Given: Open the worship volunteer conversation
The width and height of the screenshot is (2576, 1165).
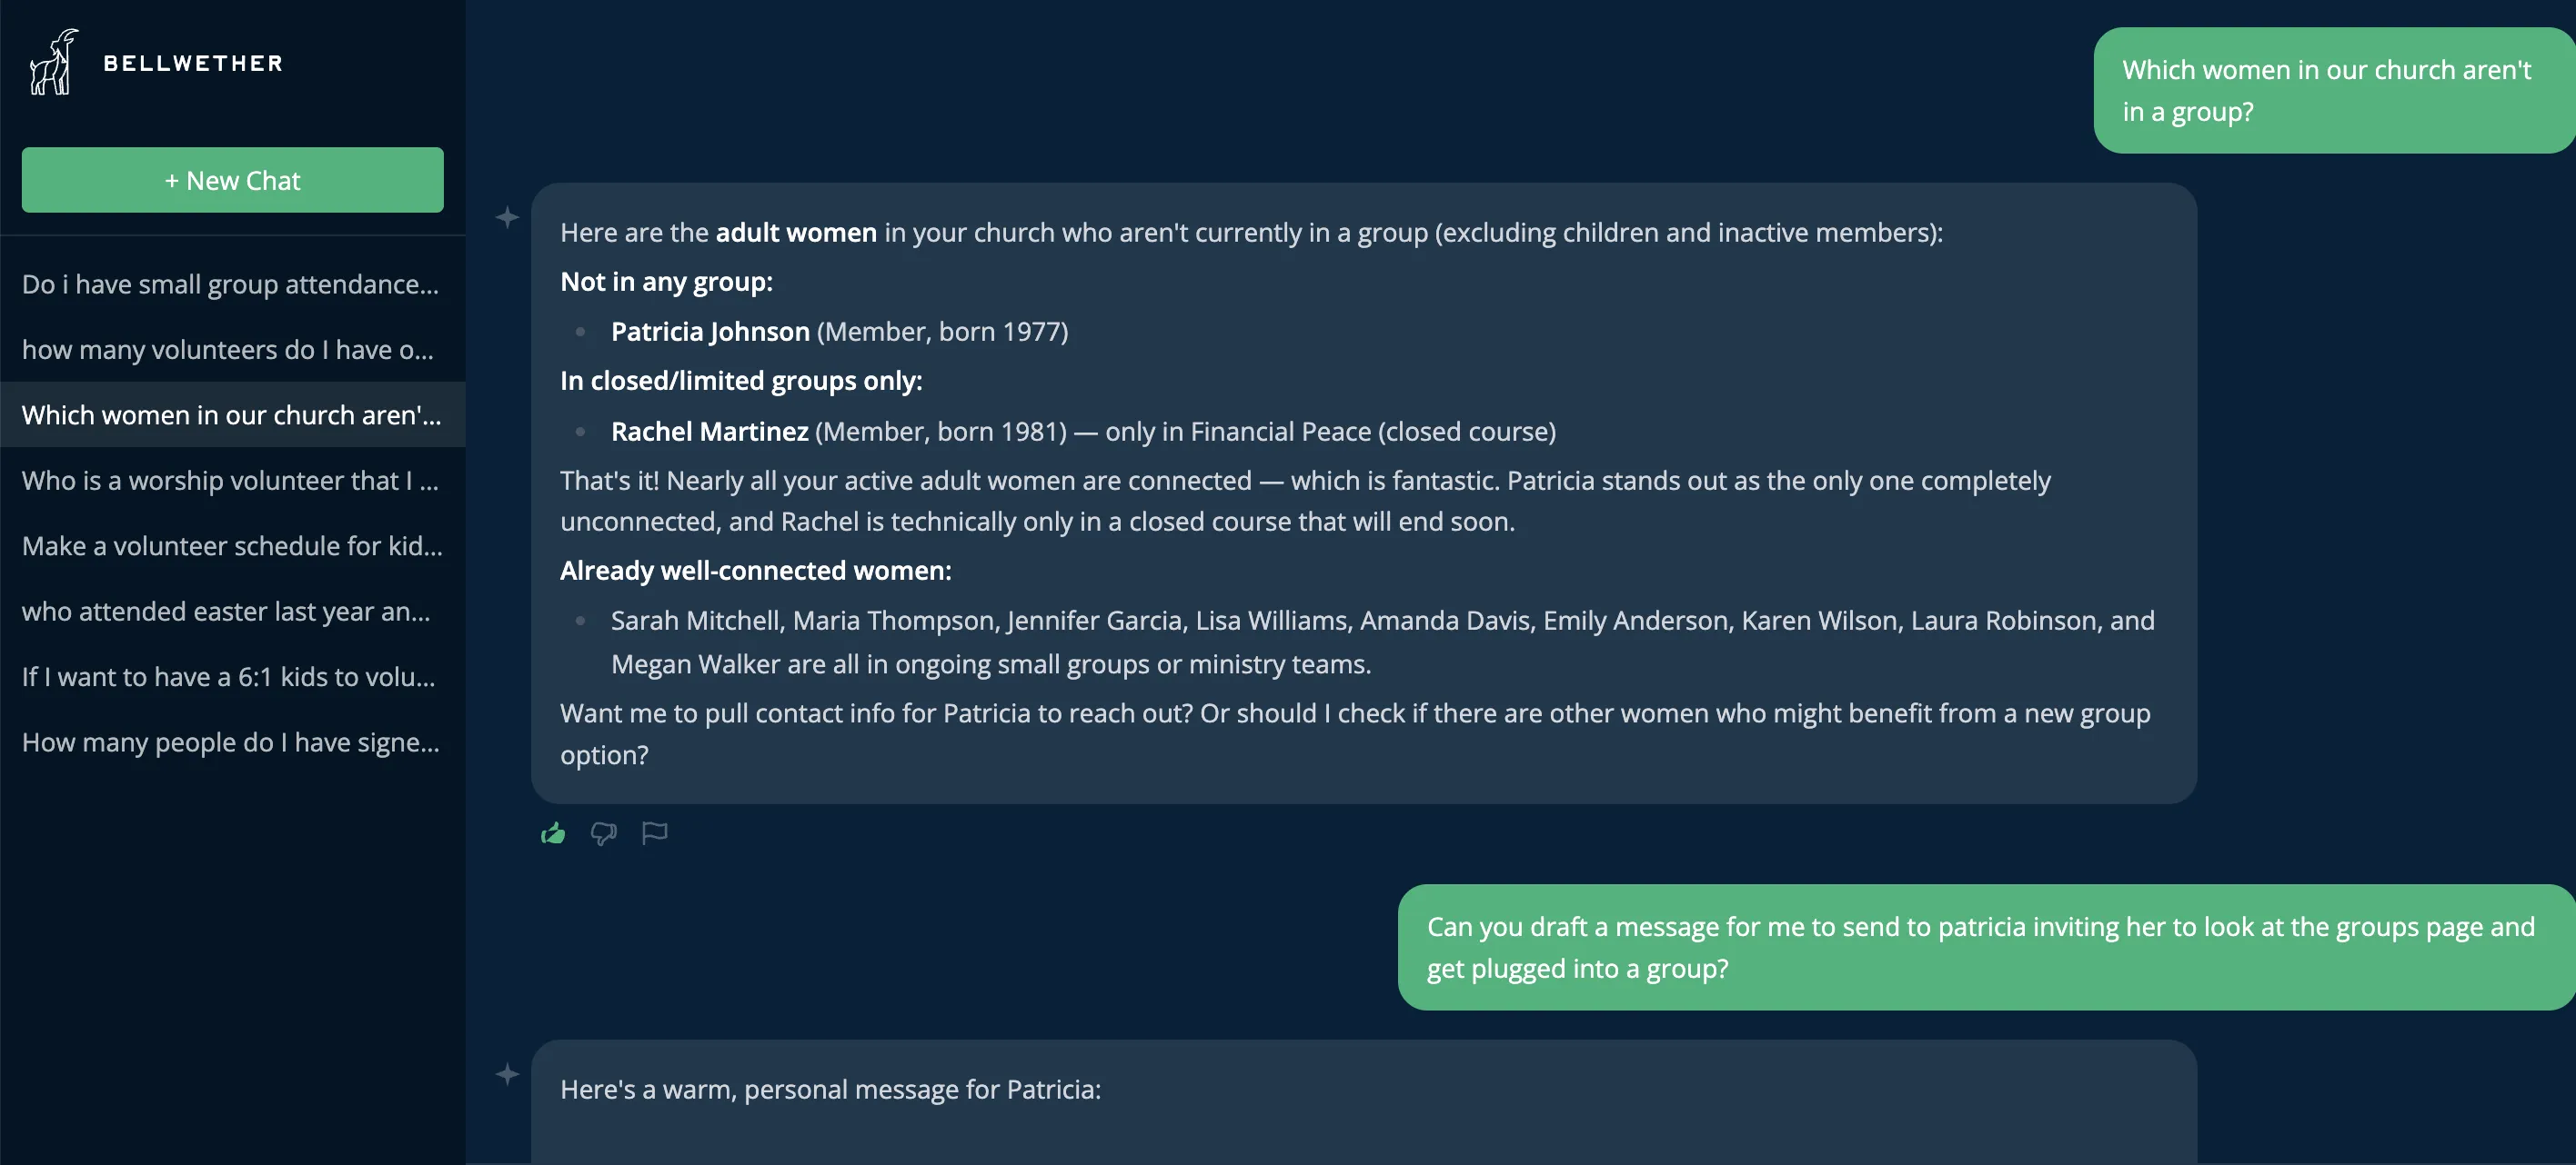Looking at the screenshot, I should [231, 481].
